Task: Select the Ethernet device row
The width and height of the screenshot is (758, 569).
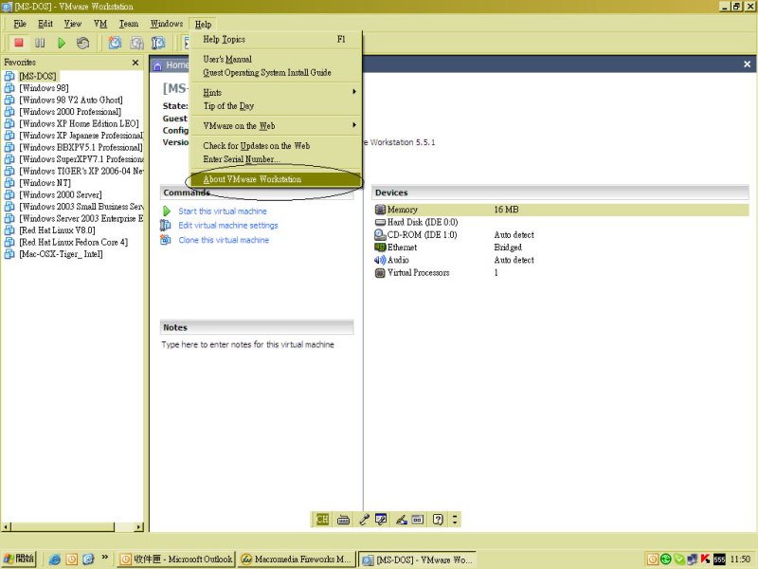Action: (x=561, y=248)
